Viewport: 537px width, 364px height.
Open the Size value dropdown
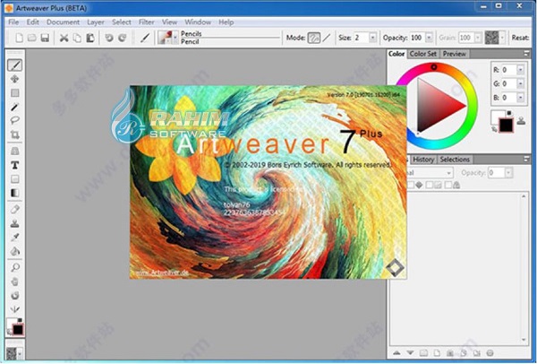[373, 38]
